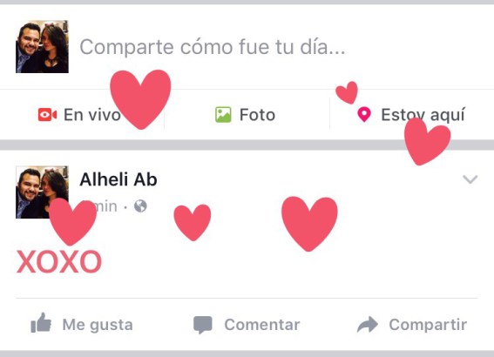494x357 pixels.
Task: Like the post with Me gusta text
Action: [x=98, y=325]
